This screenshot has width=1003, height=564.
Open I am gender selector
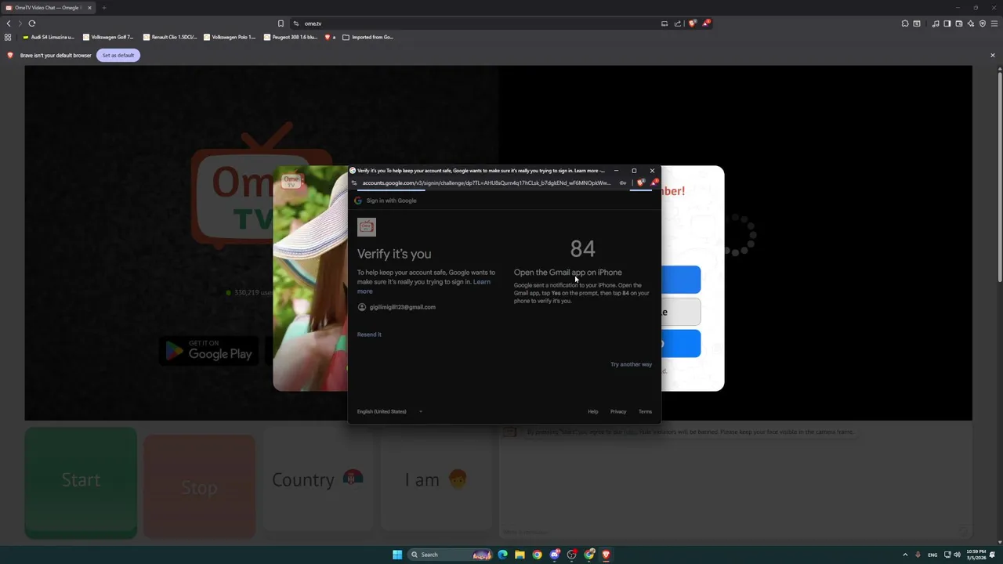[x=436, y=479]
